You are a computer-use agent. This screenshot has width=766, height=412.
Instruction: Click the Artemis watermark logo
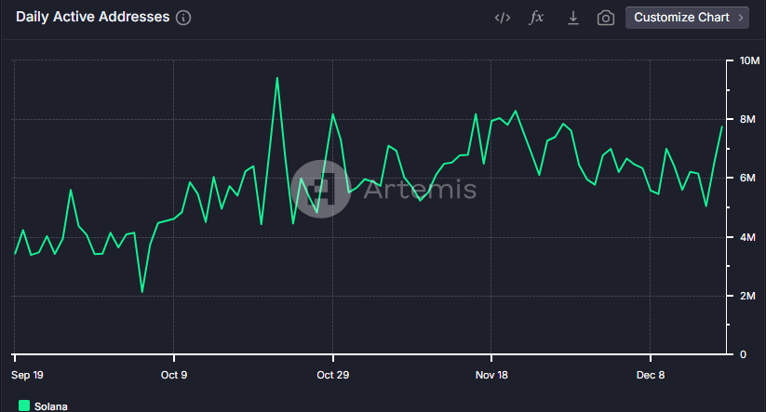[320, 189]
